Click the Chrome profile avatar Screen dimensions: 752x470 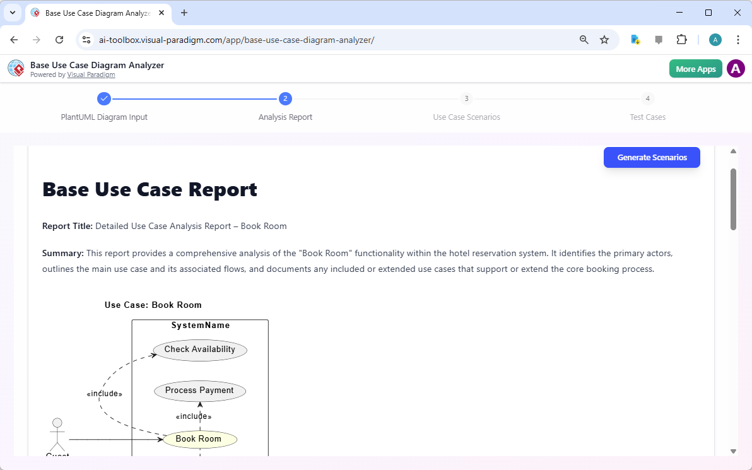point(715,39)
